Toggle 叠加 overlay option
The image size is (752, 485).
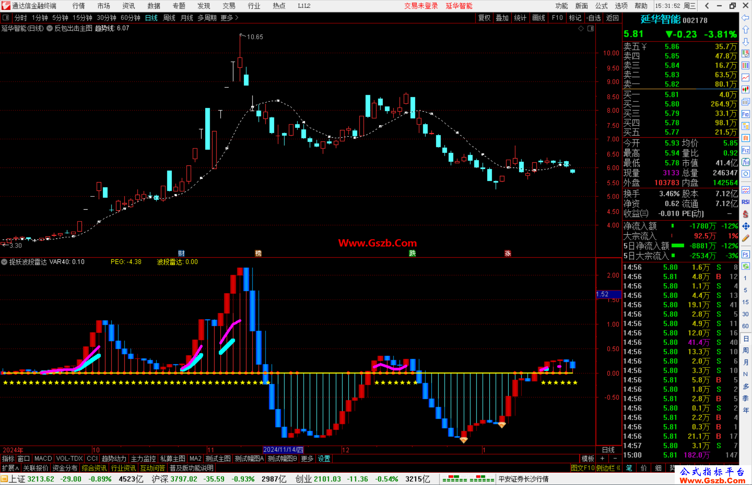pos(502,18)
